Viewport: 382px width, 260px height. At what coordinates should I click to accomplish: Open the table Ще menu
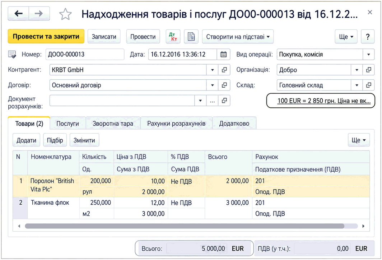(x=359, y=140)
